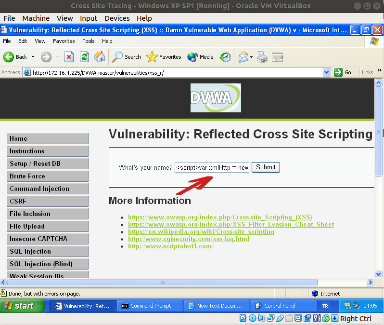Click the Go button next to address
This screenshot has height=325, width=384.
[343, 72]
